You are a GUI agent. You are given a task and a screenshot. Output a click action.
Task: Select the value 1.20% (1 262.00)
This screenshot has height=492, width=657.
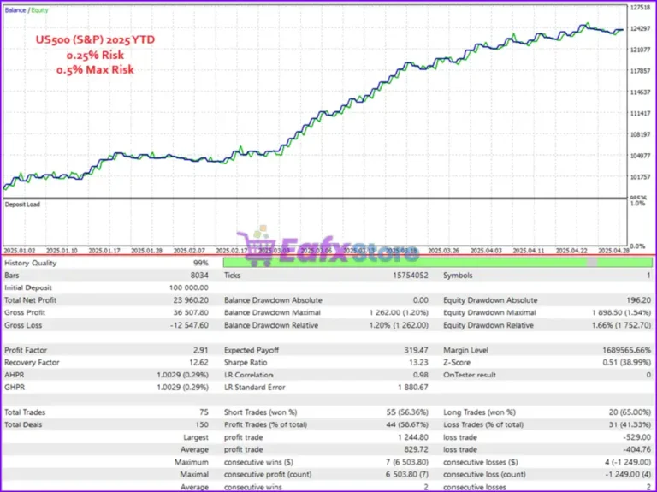coord(399,325)
